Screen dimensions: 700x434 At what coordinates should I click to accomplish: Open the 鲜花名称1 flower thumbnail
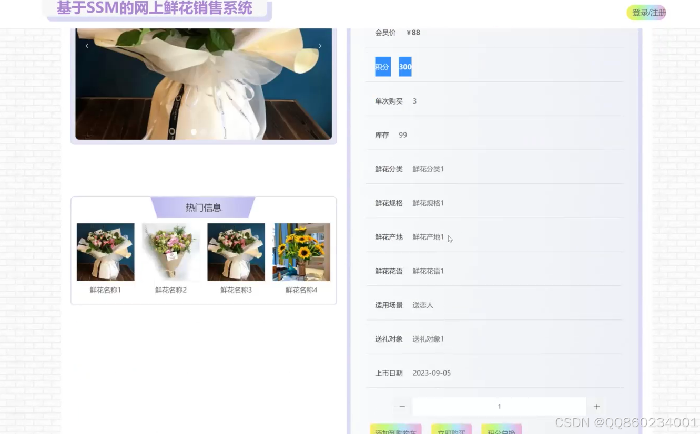[x=105, y=252]
